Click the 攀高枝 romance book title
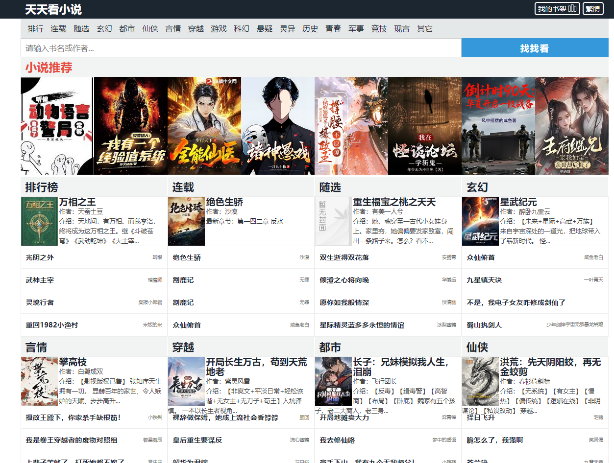 pos(73,362)
